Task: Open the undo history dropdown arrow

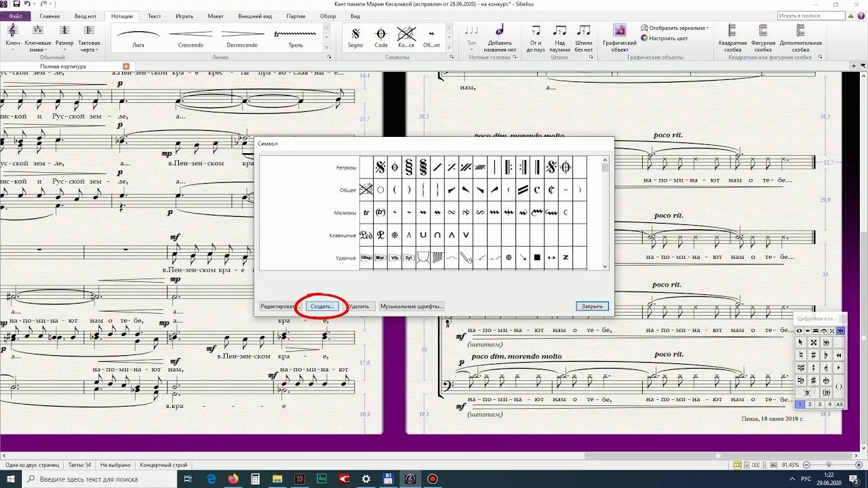Action: [x=34, y=4]
